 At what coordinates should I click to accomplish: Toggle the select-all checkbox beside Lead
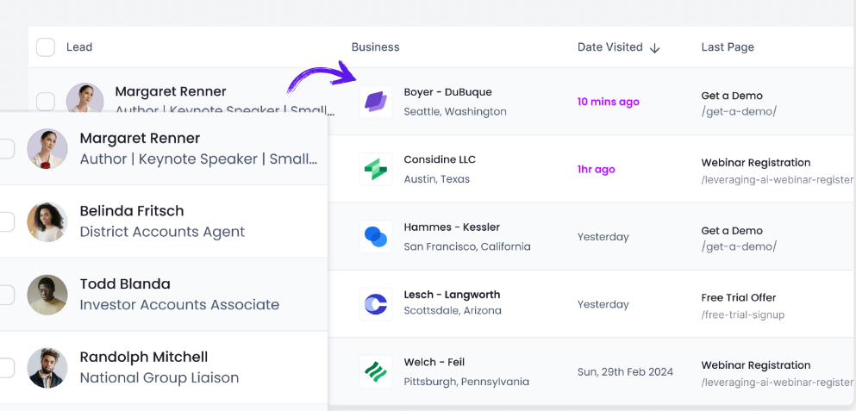click(46, 47)
